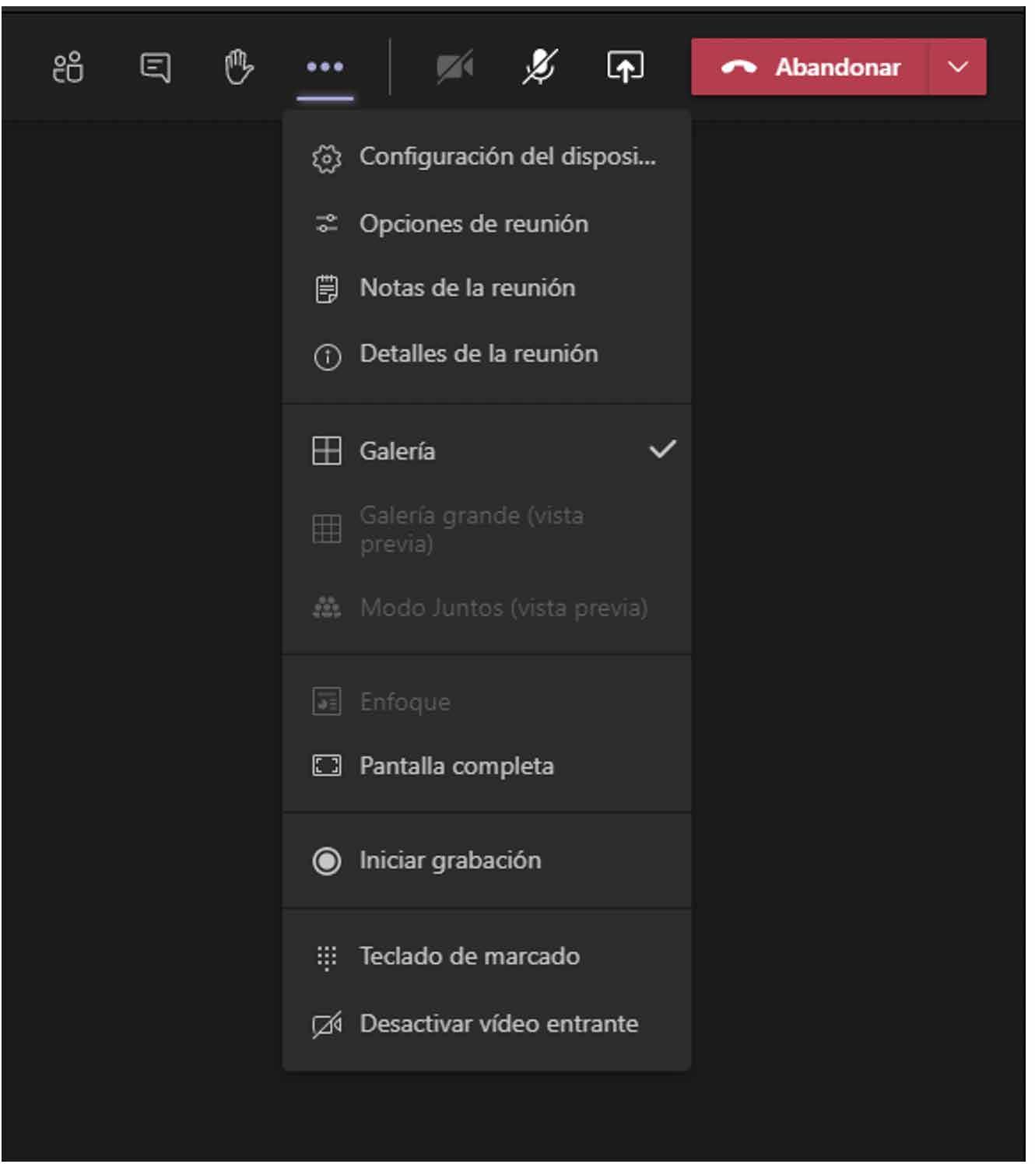
Task: Click the info icon beside Detalles
Action: [x=327, y=357]
